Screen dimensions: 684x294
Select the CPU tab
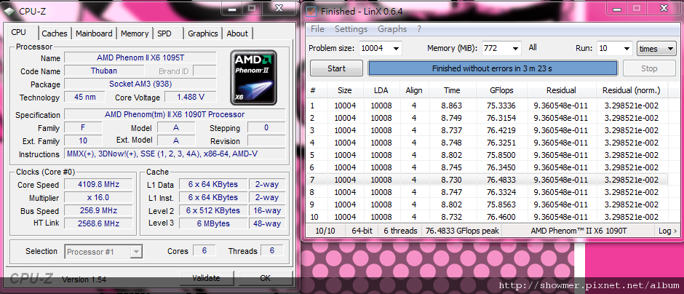click(19, 32)
